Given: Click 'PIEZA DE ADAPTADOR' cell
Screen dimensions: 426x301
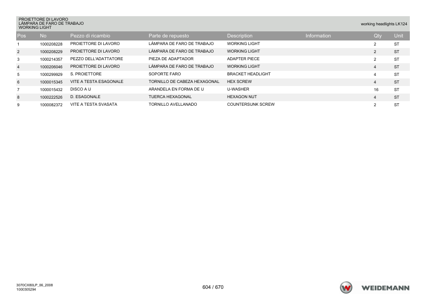Looking at the screenshot, I should 171,59.
